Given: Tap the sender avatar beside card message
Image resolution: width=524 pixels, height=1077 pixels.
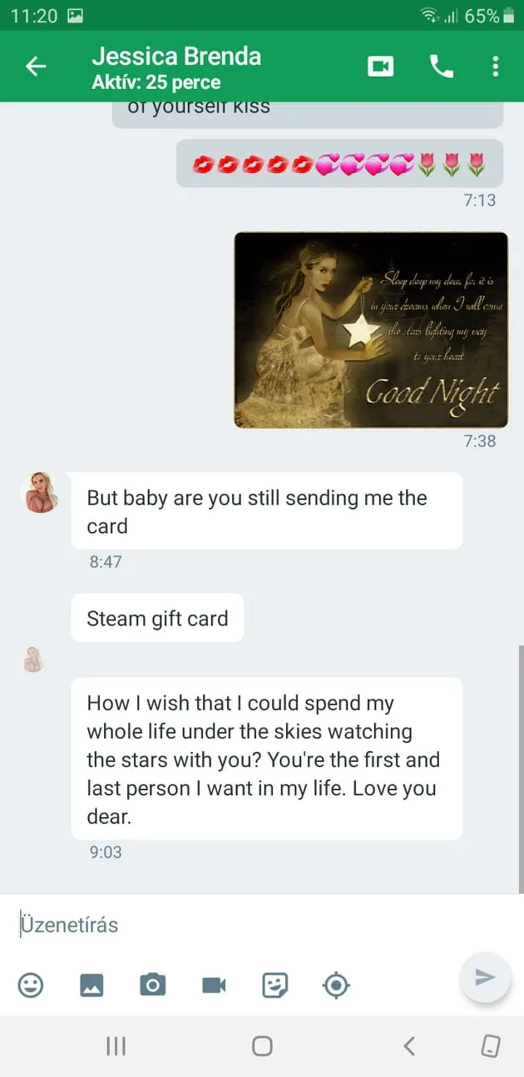Looking at the screenshot, I should [x=40, y=492].
